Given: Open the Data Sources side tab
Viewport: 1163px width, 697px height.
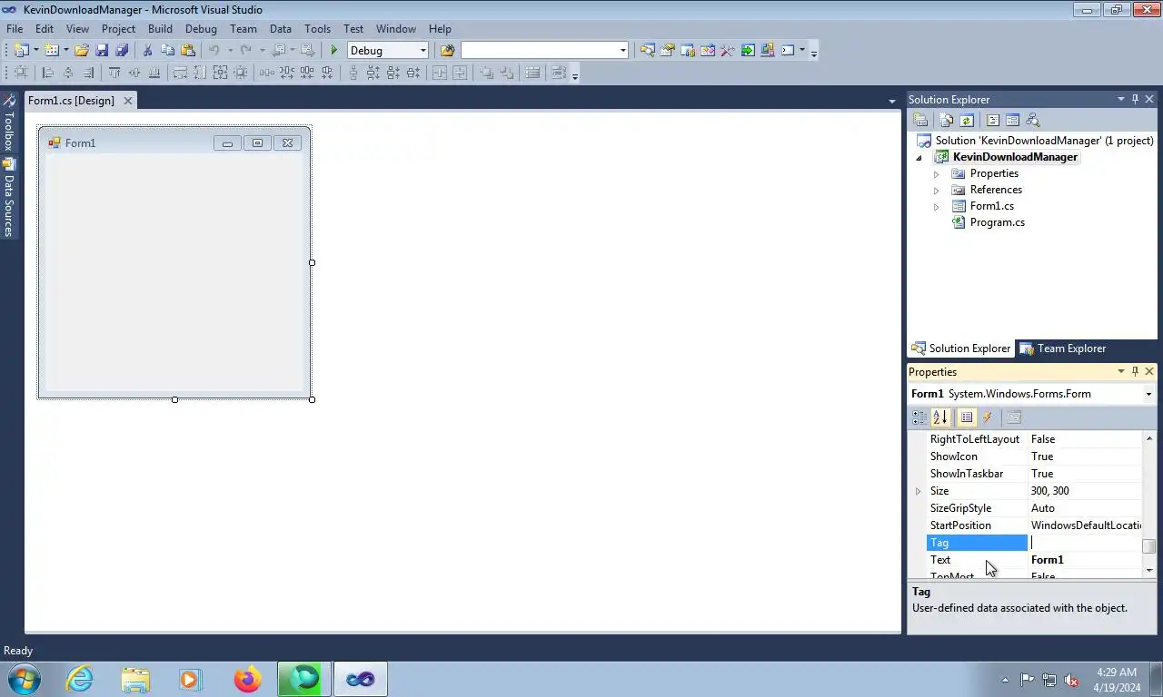Looking at the screenshot, I should click(x=8, y=198).
